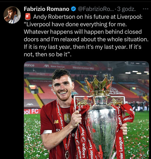Click the @FabrizioRo... handle

point(96,9)
